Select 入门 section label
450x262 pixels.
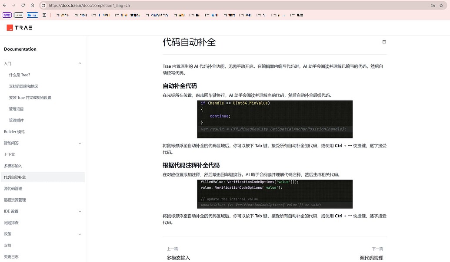(x=7, y=64)
